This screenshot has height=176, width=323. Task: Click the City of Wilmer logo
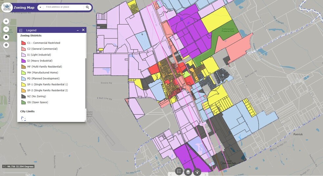pyautogui.click(x=7, y=7)
